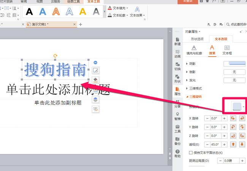Open the 新建 sidebar panel
Screen dimensions: 247x171
click(x=177, y=41)
